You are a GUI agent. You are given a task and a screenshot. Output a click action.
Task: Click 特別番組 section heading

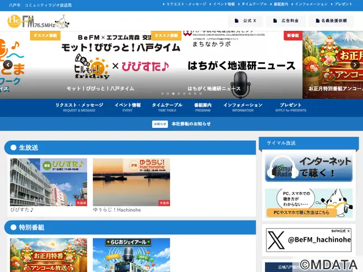pos(130,228)
